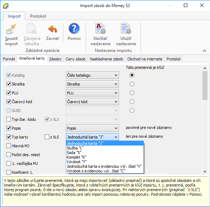The height and width of the screenshot is (207, 210).
Task: Expand the PLU column dropdown
Action: [92, 93]
